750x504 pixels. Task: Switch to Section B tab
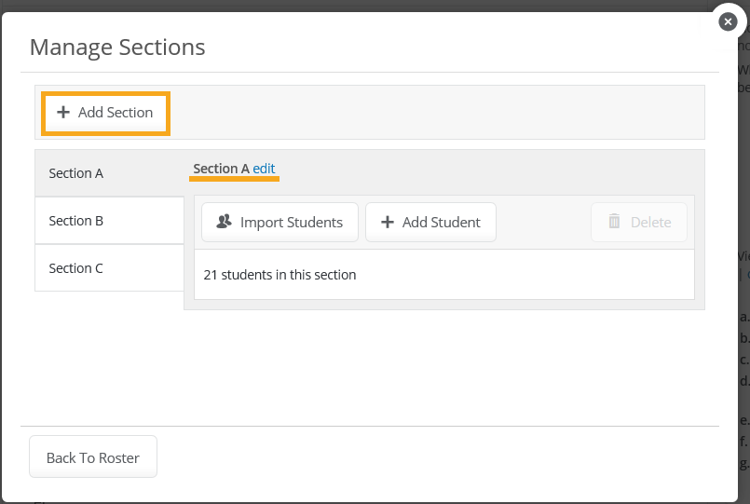[110, 221]
